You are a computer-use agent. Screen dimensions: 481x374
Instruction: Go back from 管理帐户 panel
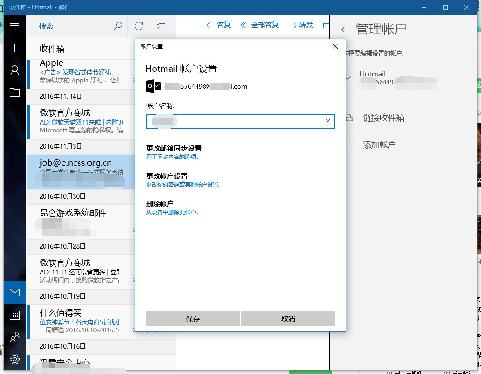(x=343, y=30)
